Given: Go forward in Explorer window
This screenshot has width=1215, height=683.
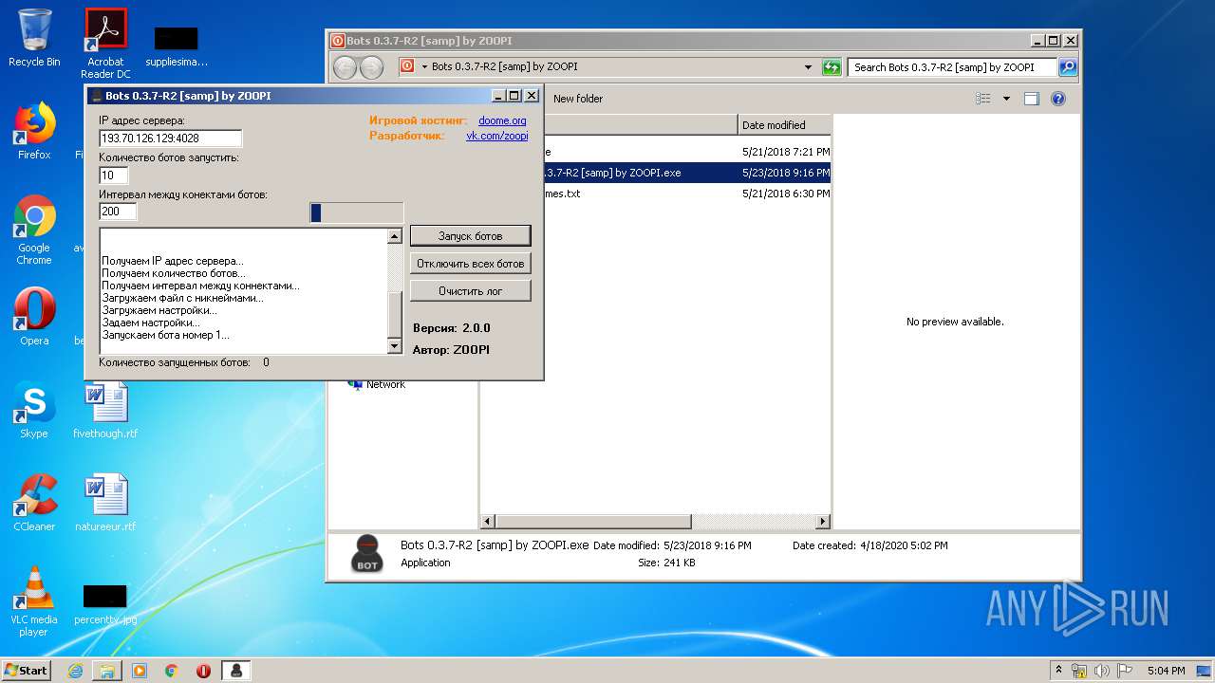Looking at the screenshot, I should [x=371, y=67].
